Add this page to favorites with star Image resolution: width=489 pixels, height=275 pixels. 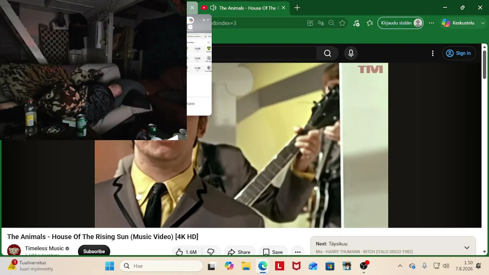pos(342,23)
